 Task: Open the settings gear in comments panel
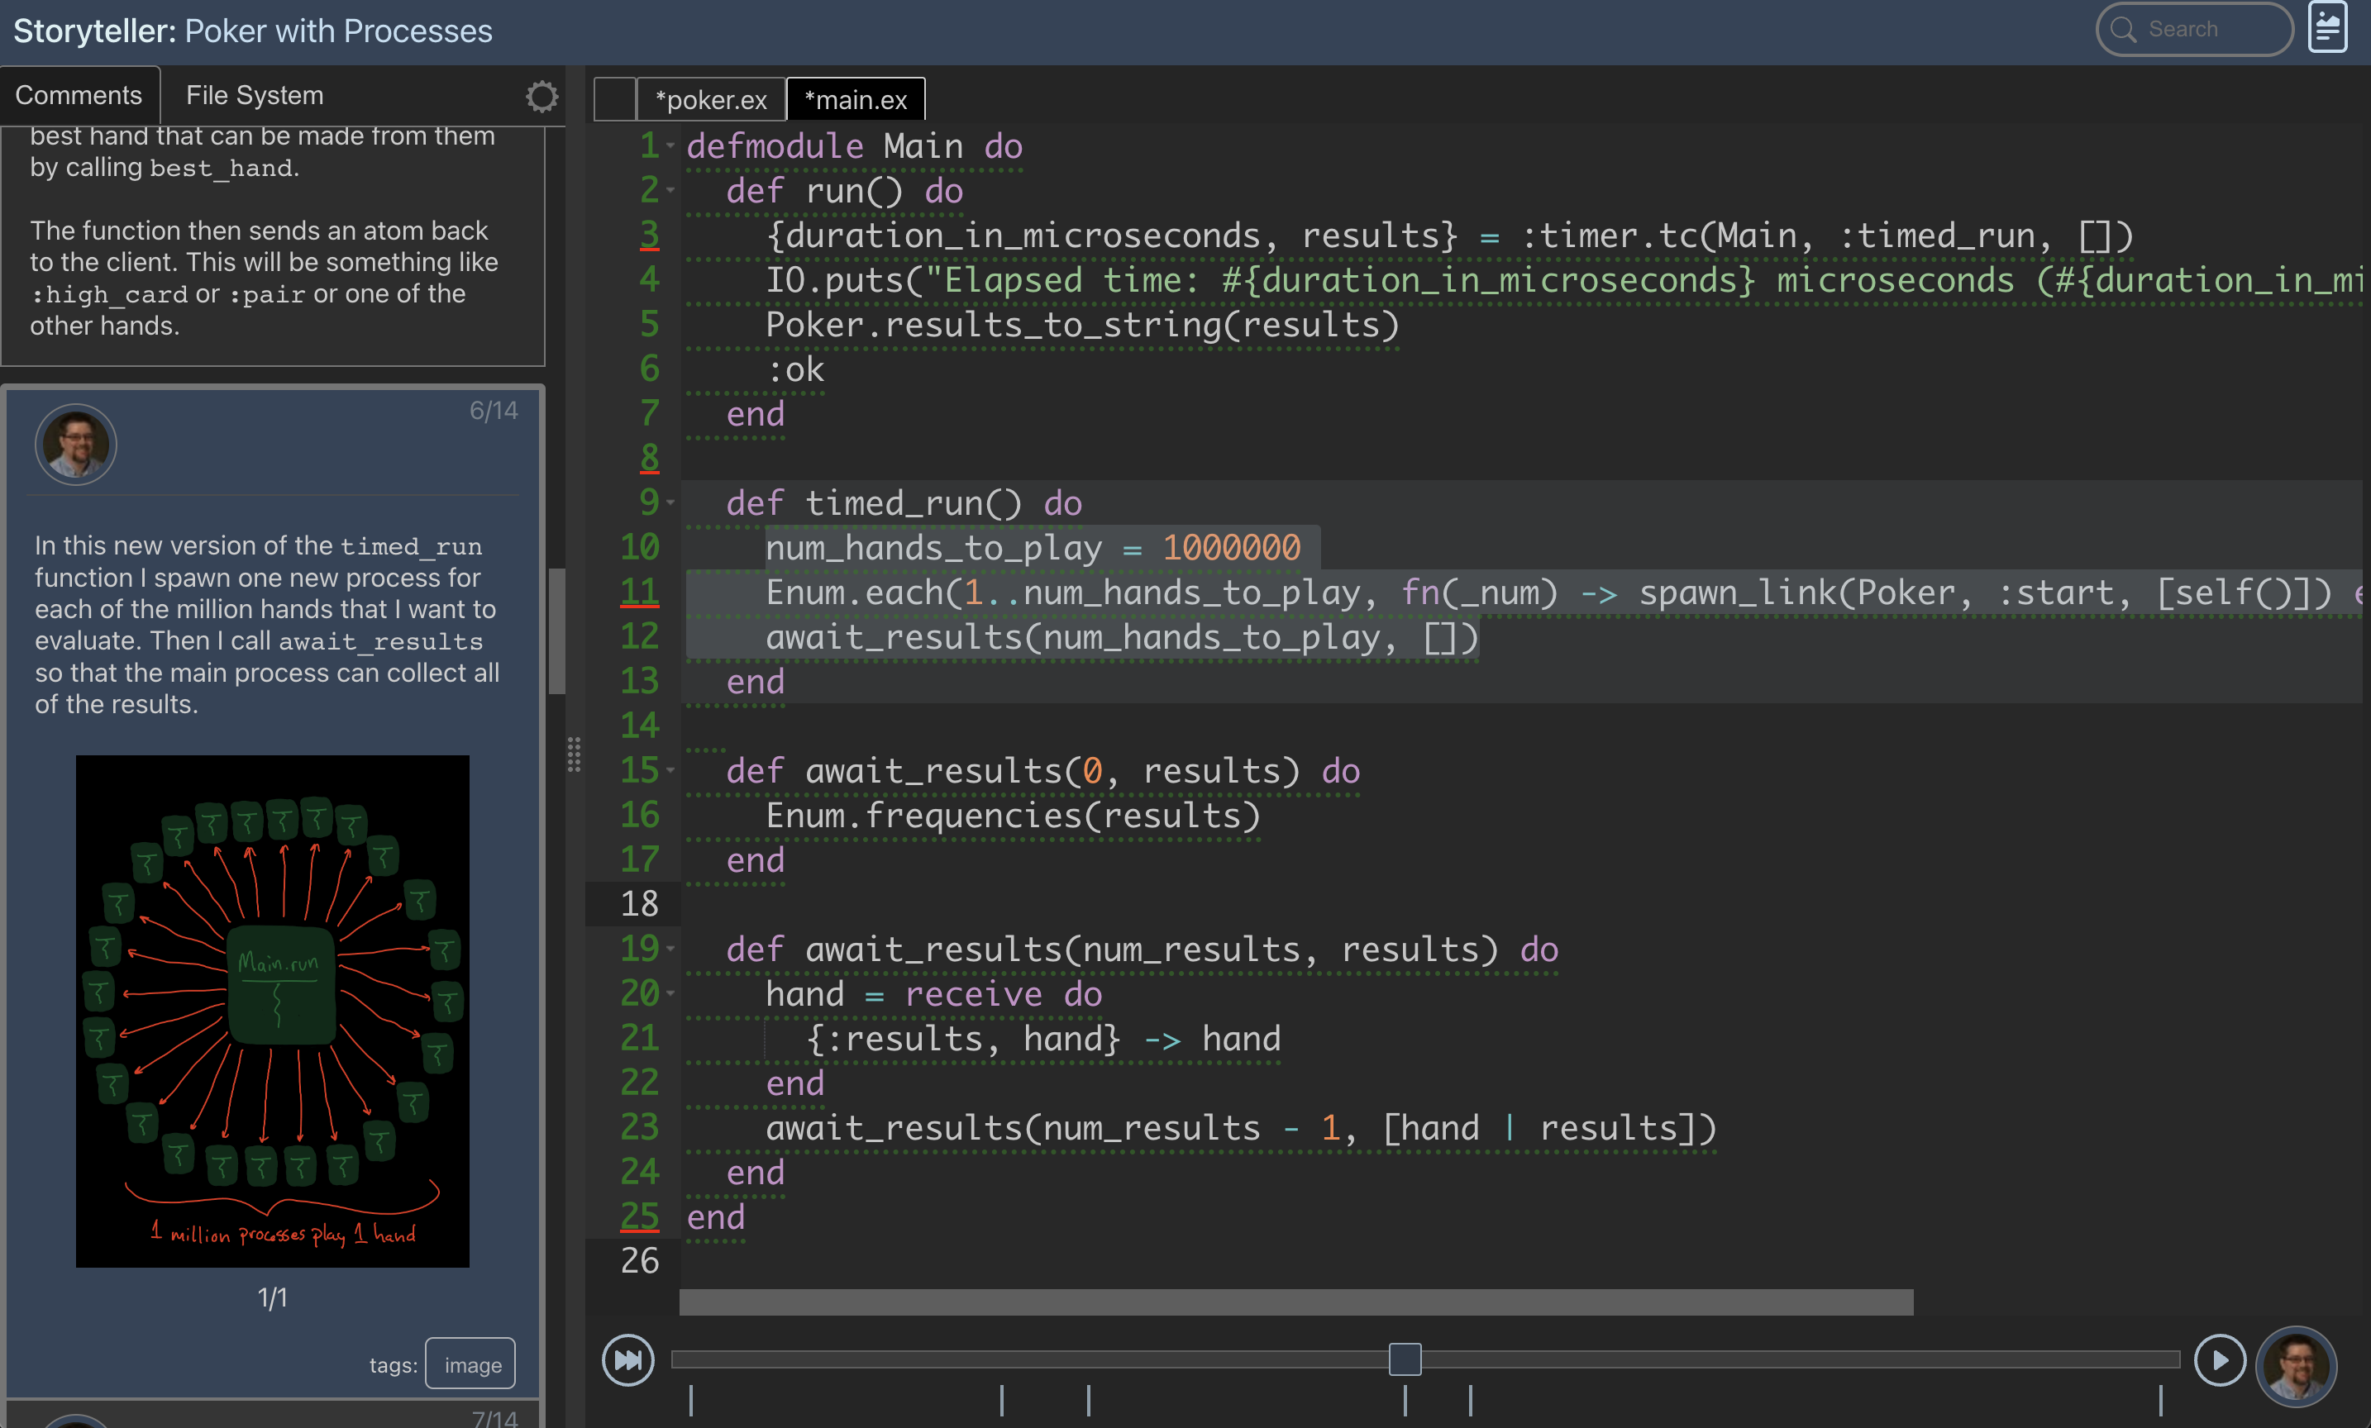(541, 96)
